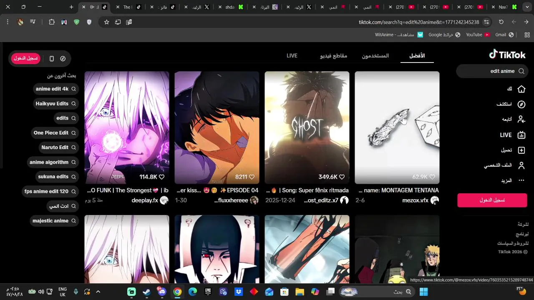
Task: Open YouTube bookmark in bookmarks bar
Action: [x=478, y=35]
